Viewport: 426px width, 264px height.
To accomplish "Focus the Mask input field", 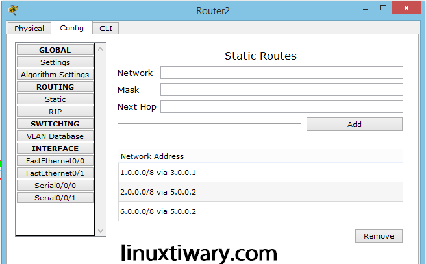I will [x=281, y=90].
